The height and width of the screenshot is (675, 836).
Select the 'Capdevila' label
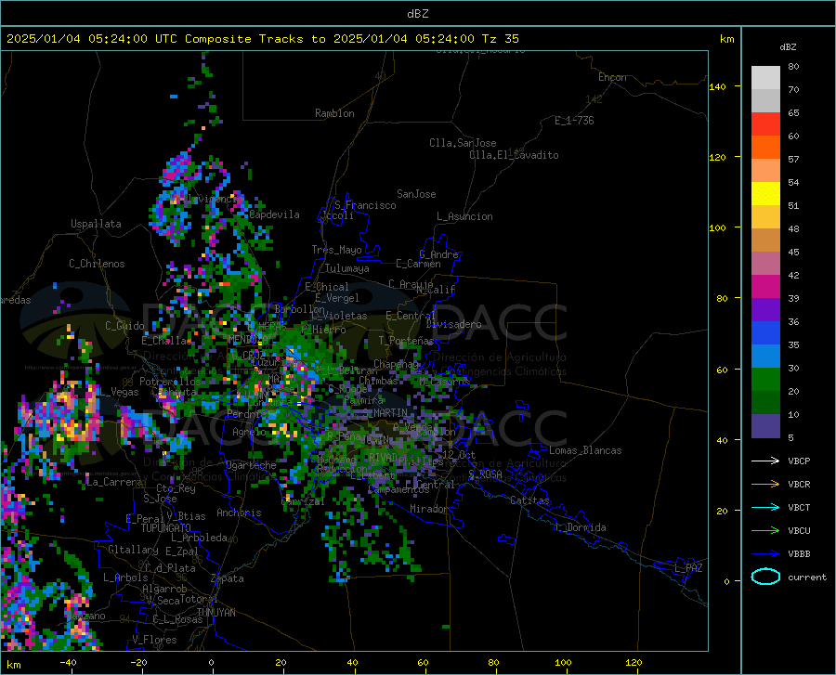click(274, 214)
